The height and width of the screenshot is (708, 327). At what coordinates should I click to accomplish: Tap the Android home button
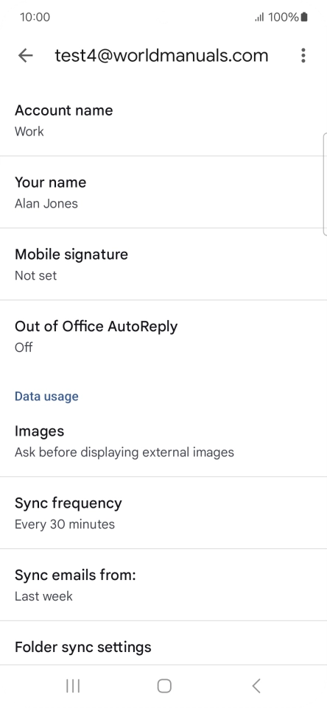(x=164, y=686)
